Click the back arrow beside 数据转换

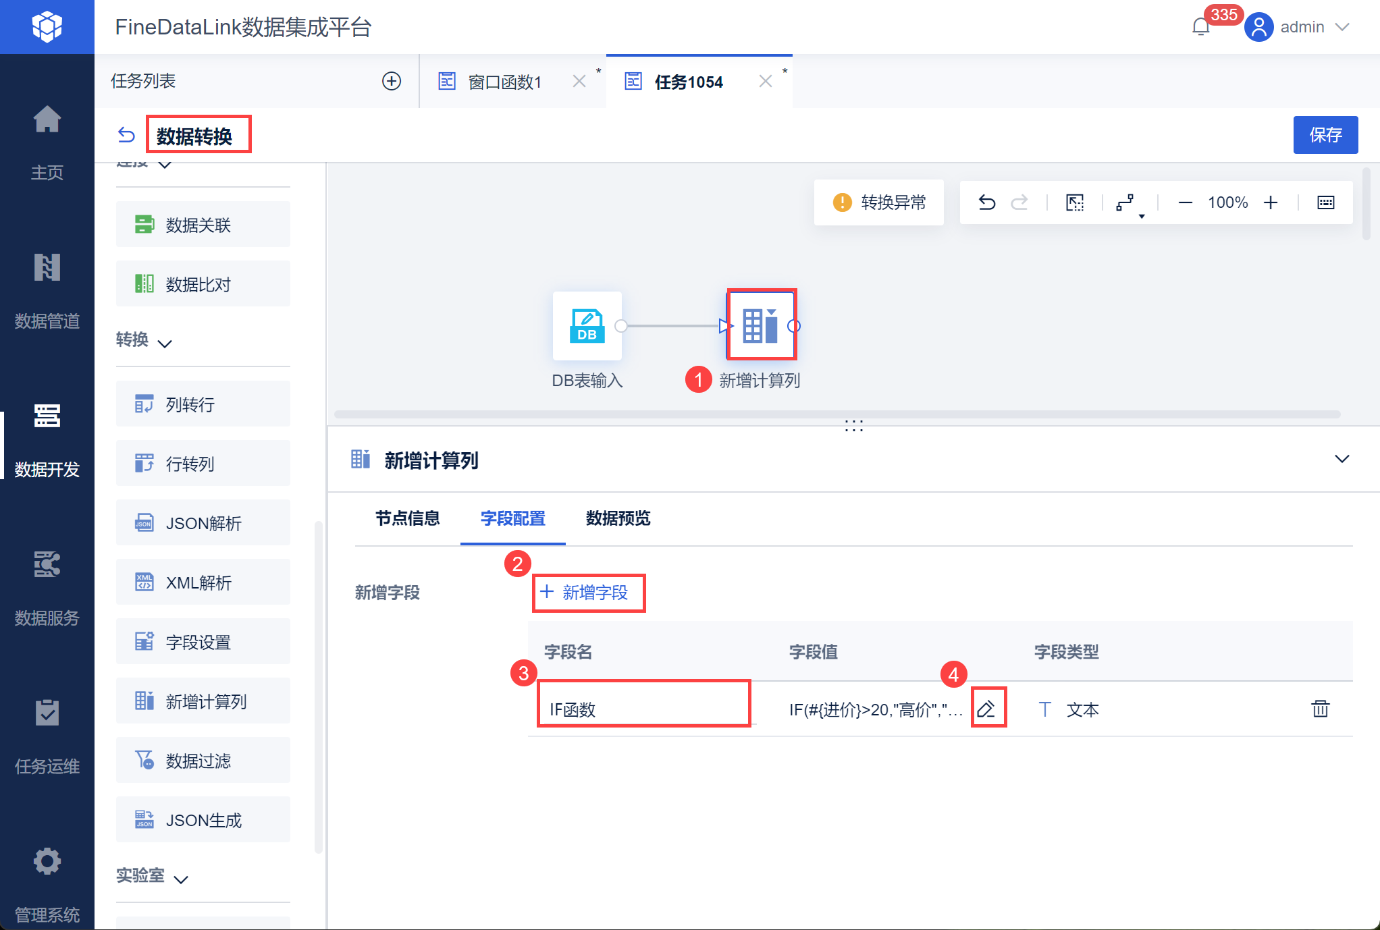click(x=126, y=135)
